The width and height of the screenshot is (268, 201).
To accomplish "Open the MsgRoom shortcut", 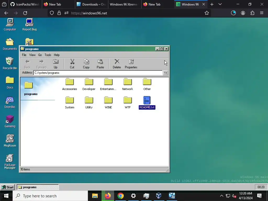I will point(10,141).
